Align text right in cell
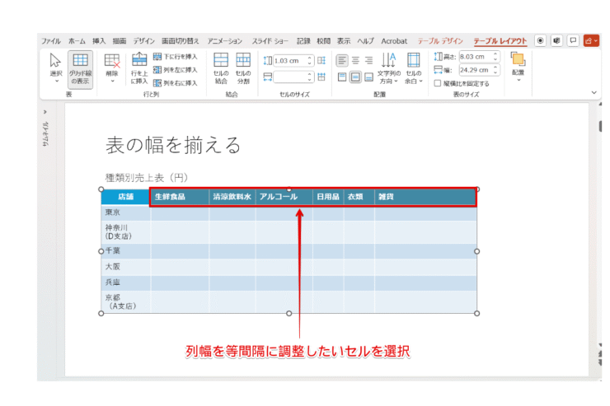Viewport: 610px width, 406px height. [x=368, y=61]
